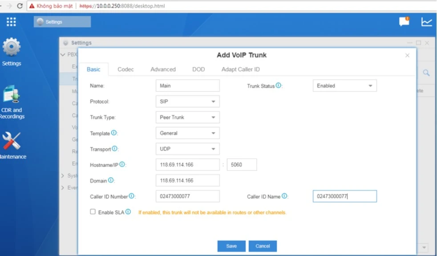The width and height of the screenshot is (437, 256).
Task: Open the Transport dropdown
Action: tap(187, 149)
